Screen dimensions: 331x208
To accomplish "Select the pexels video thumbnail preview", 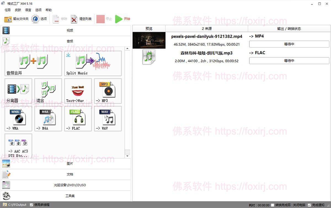I will pos(149,40).
